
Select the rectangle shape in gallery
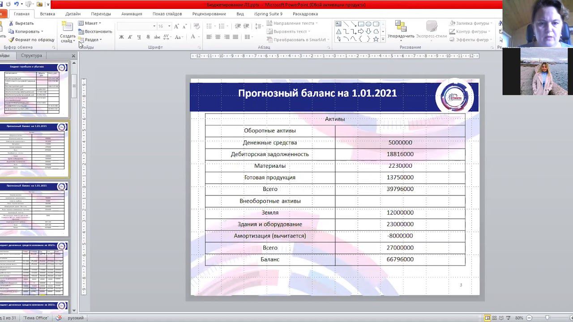[361, 24]
